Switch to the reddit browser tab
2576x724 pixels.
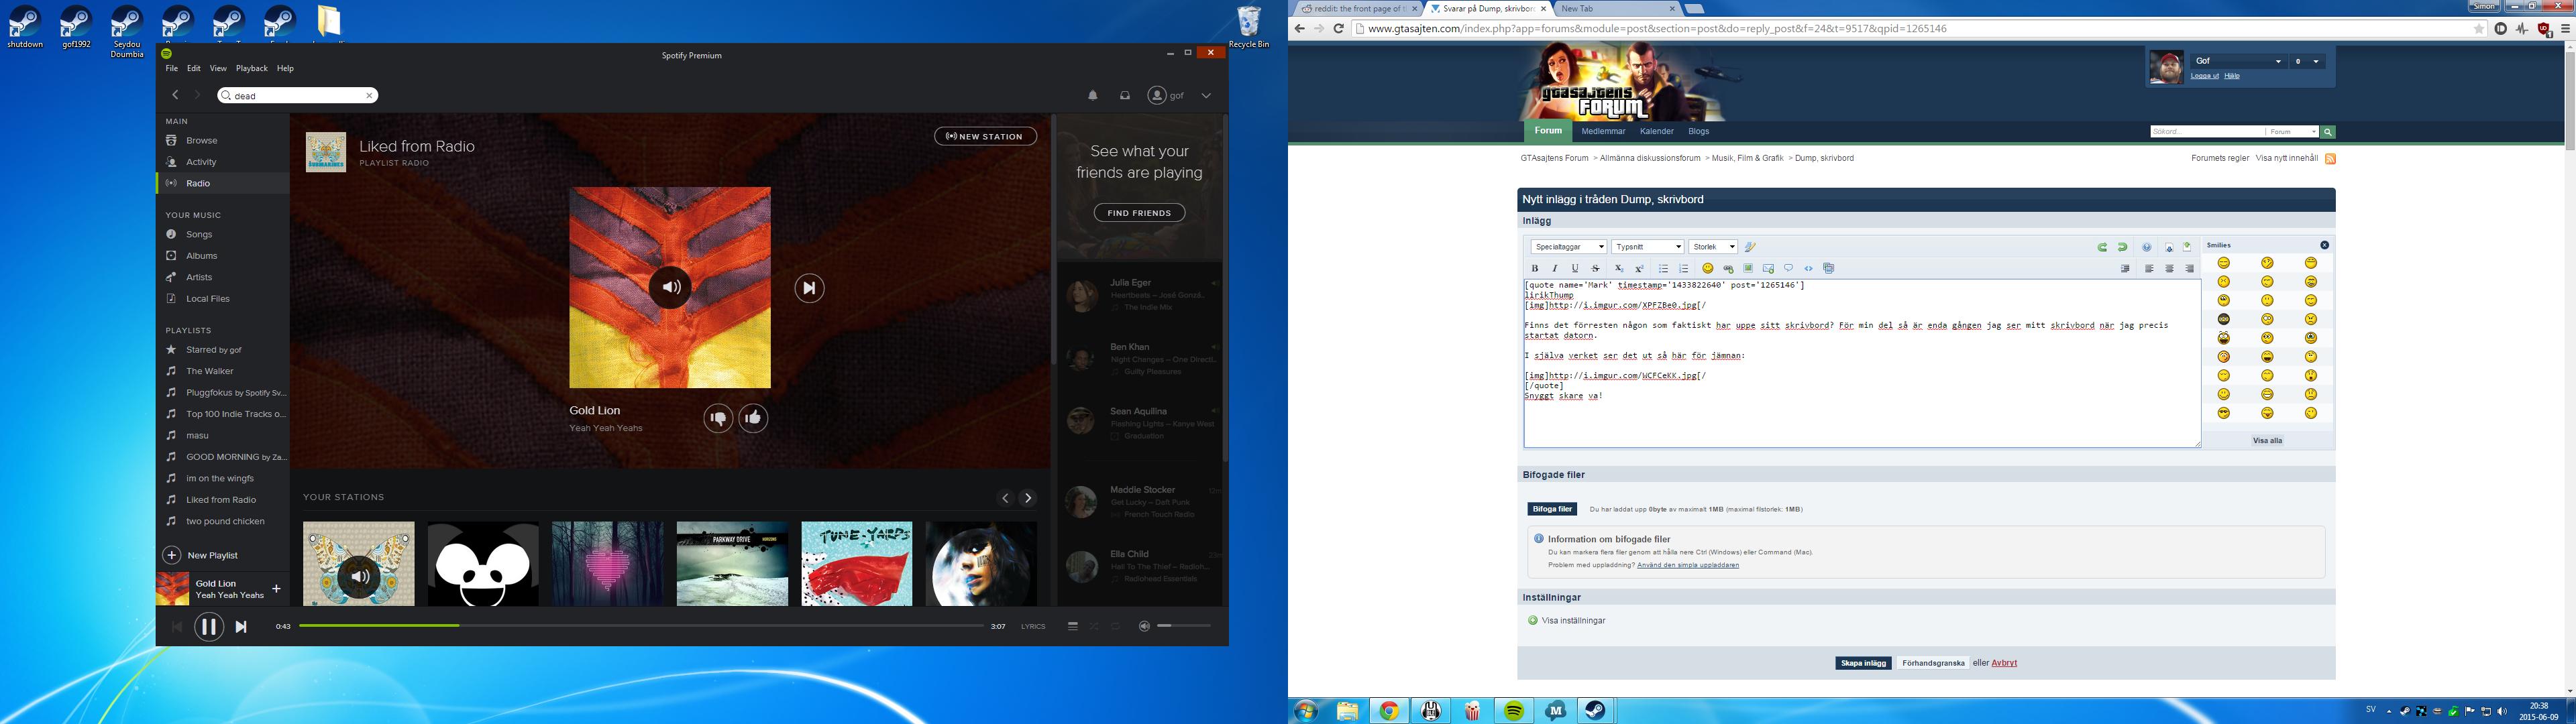pyautogui.click(x=1358, y=8)
